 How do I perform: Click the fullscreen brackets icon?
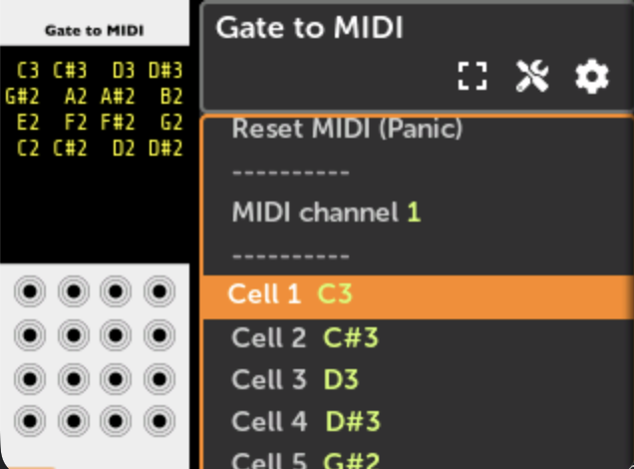(472, 76)
